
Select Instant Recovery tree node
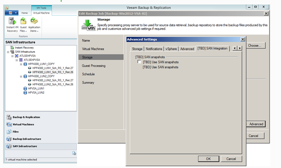(x=24, y=48)
